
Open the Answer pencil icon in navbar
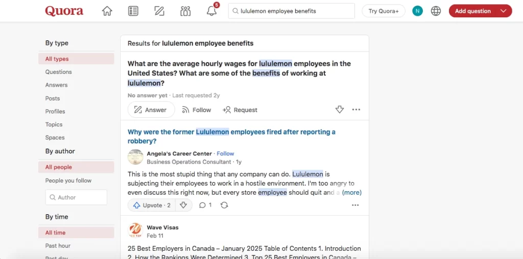click(159, 11)
